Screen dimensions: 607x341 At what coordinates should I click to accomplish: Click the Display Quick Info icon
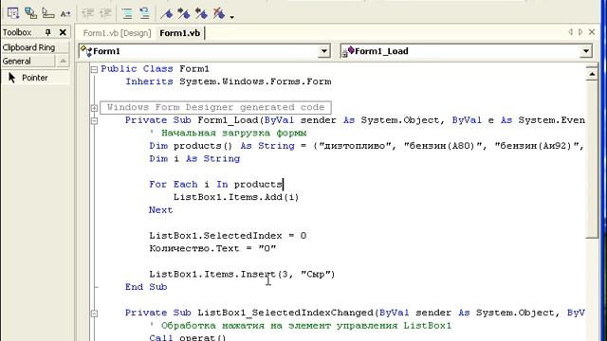pyautogui.click(x=48, y=13)
